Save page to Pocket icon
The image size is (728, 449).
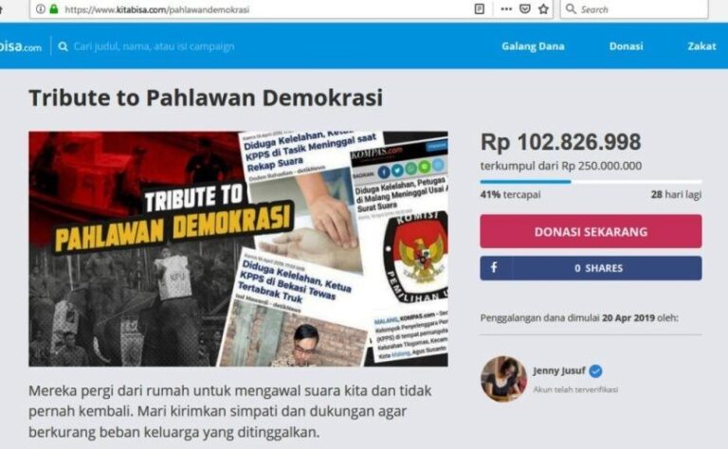point(524,9)
